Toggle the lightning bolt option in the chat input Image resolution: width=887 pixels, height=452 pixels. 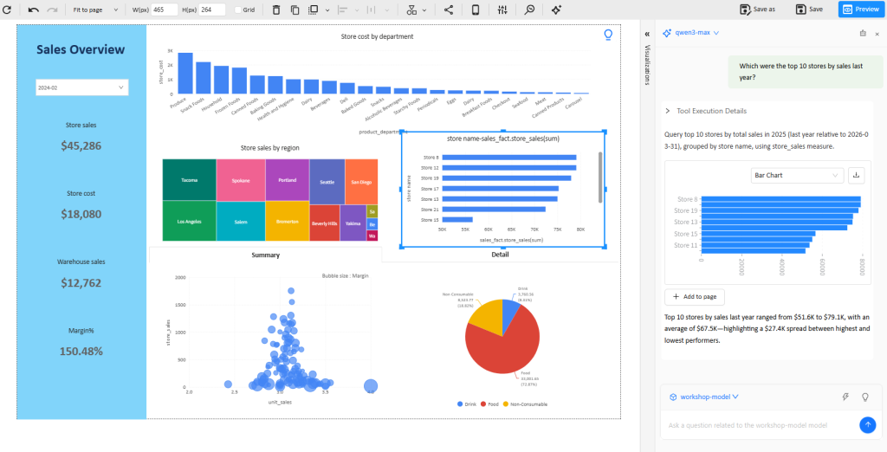click(845, 397)
